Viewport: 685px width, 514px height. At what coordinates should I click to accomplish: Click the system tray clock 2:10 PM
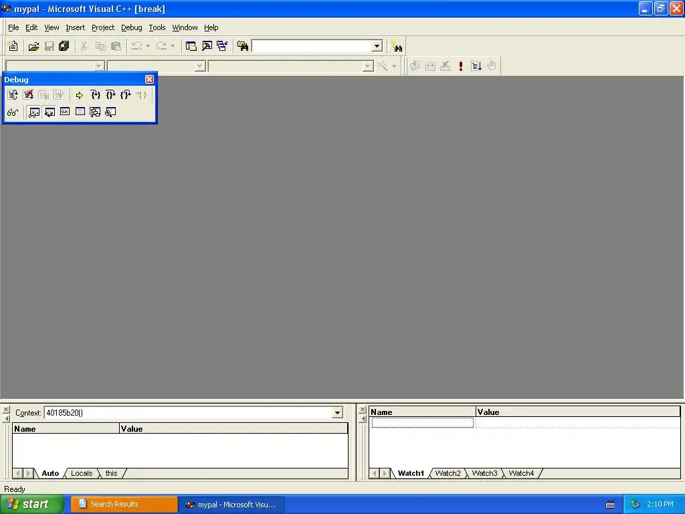pos(660,505)
